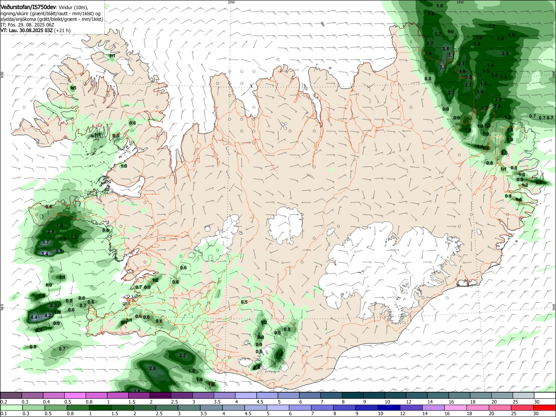Click the 0.4 label in snow legend

(x=46, y=402)
